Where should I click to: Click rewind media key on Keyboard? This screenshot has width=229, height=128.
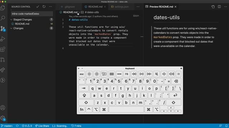click(134, 74)
